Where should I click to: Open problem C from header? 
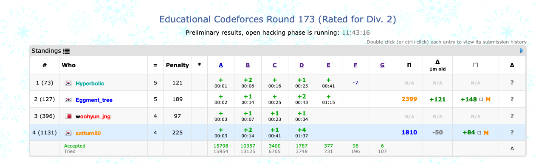(x=275, y=65)
